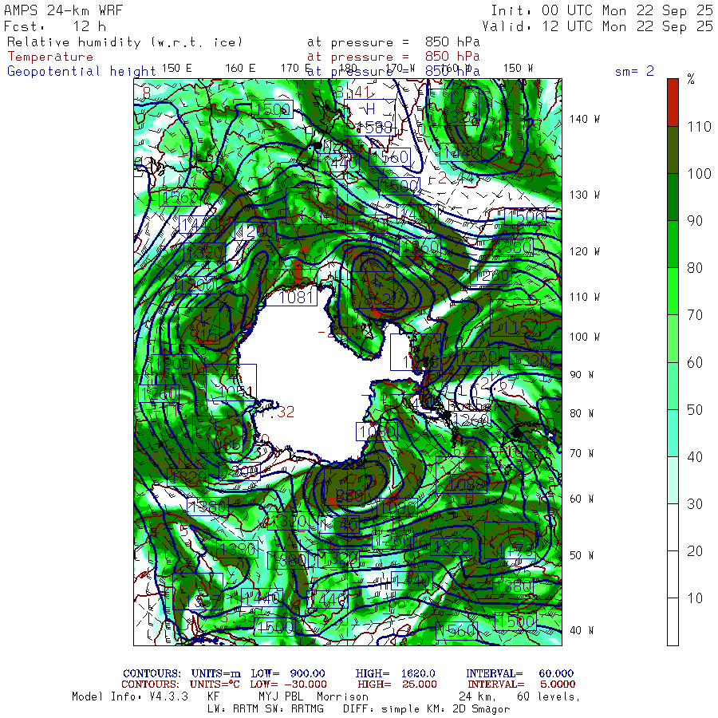
Task: Click the "INTERVAL= 5.0000" temperature legend value
Action: [522, 684]
